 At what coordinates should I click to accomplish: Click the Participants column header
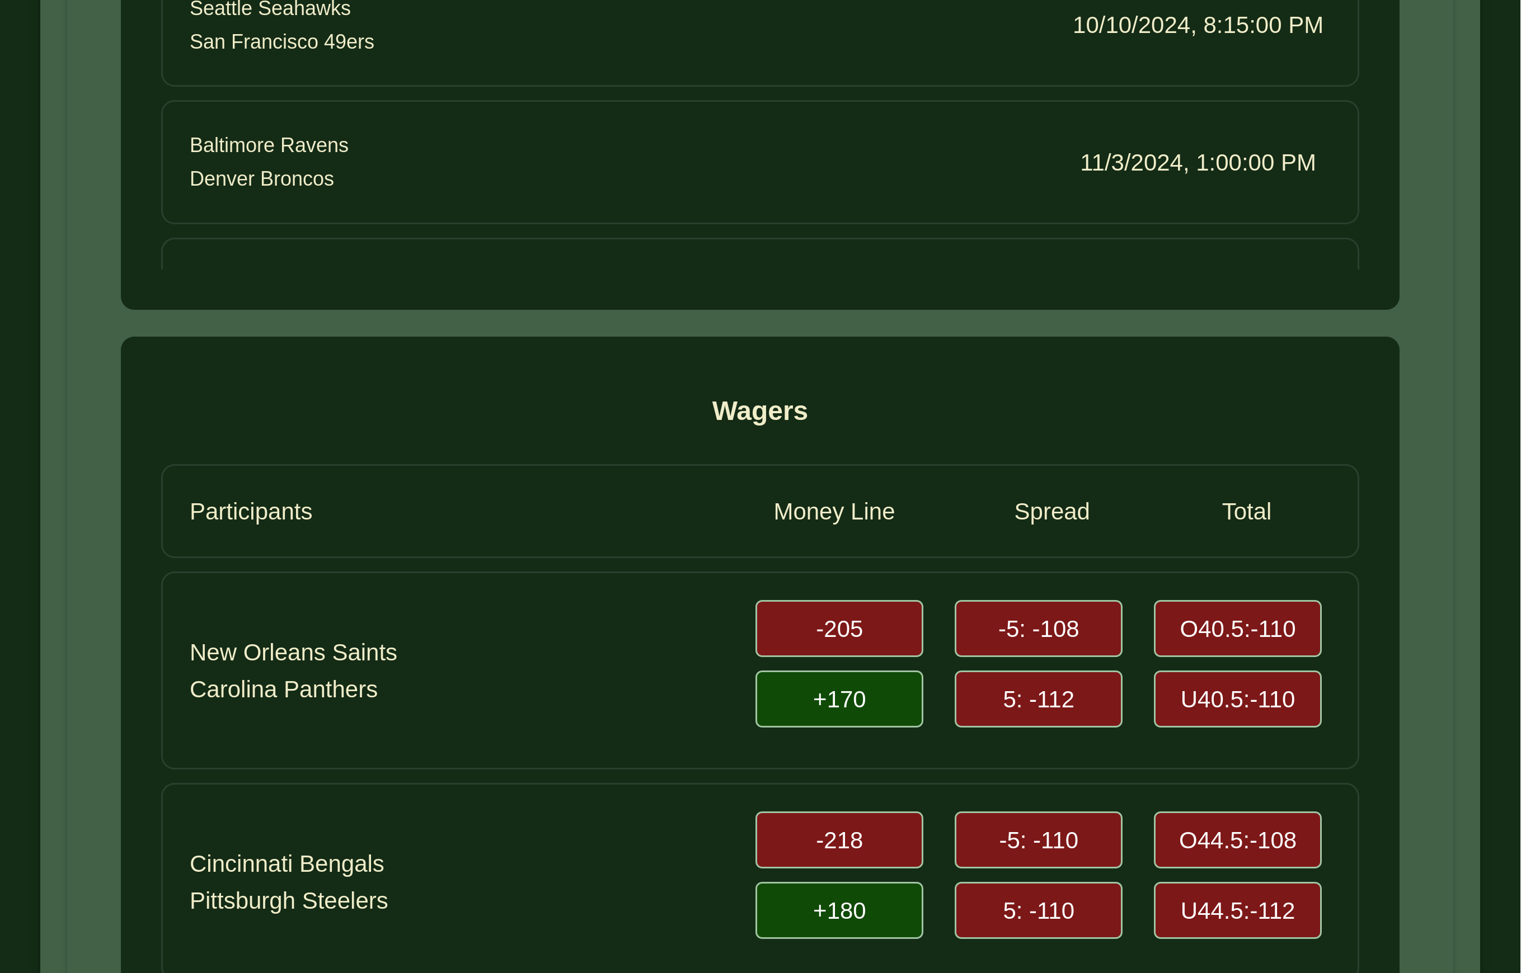[251, 511]
